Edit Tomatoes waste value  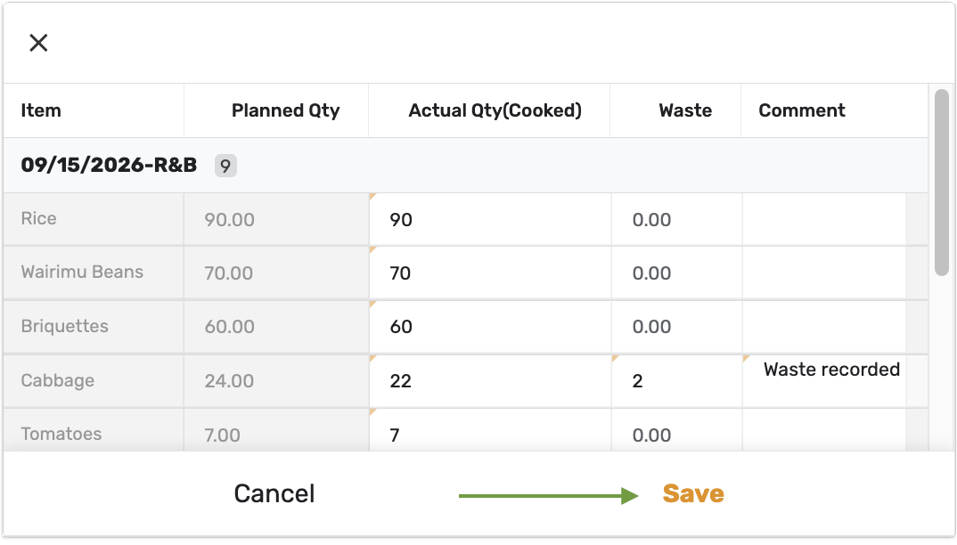click(677, 430)
